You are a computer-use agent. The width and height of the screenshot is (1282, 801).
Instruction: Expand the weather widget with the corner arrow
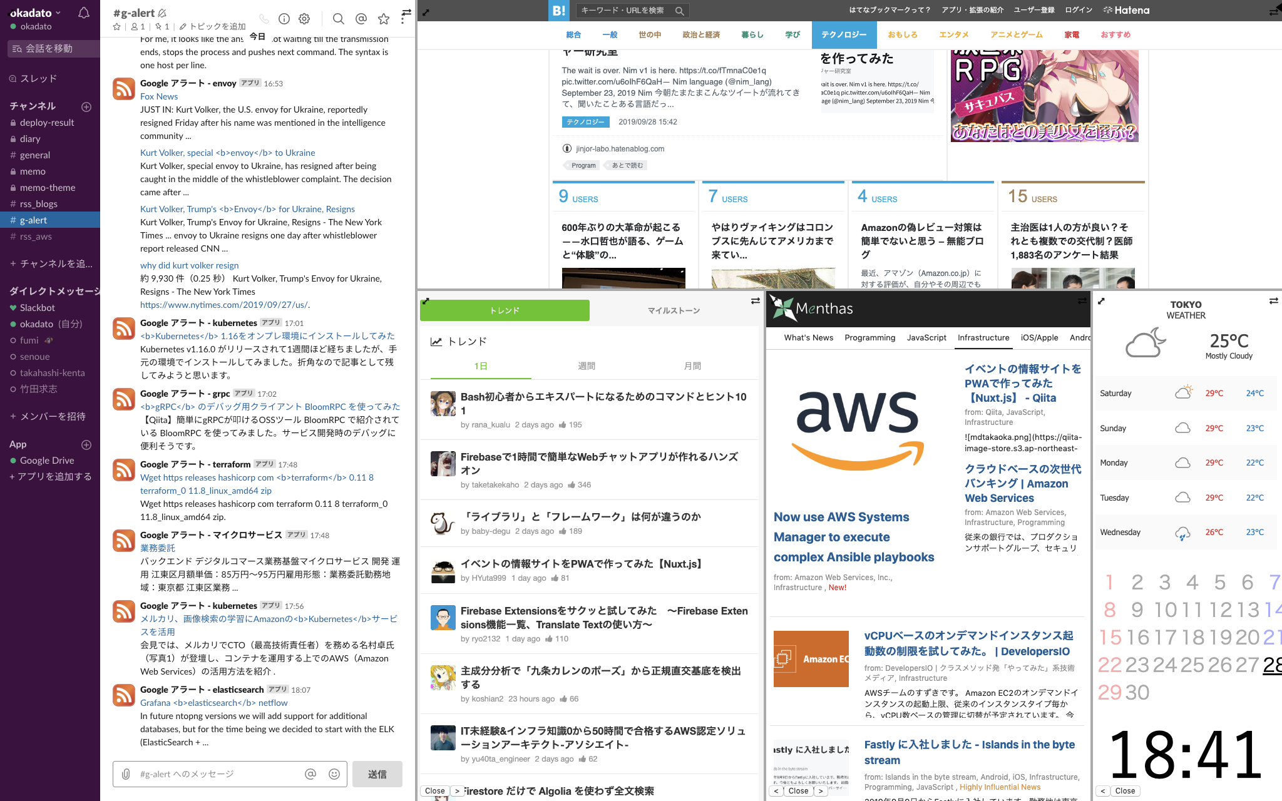coord(1102,301)
